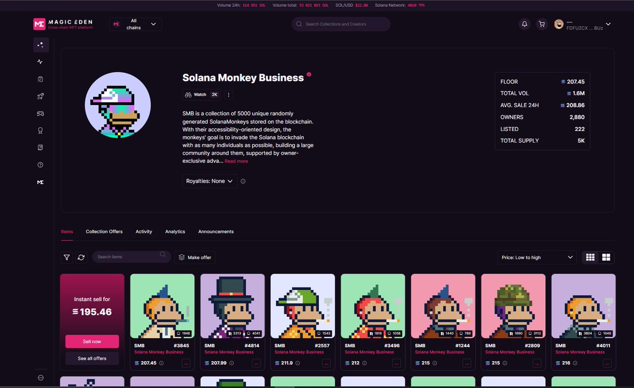Click the bookmark page sidebar icon

(41, 148)
